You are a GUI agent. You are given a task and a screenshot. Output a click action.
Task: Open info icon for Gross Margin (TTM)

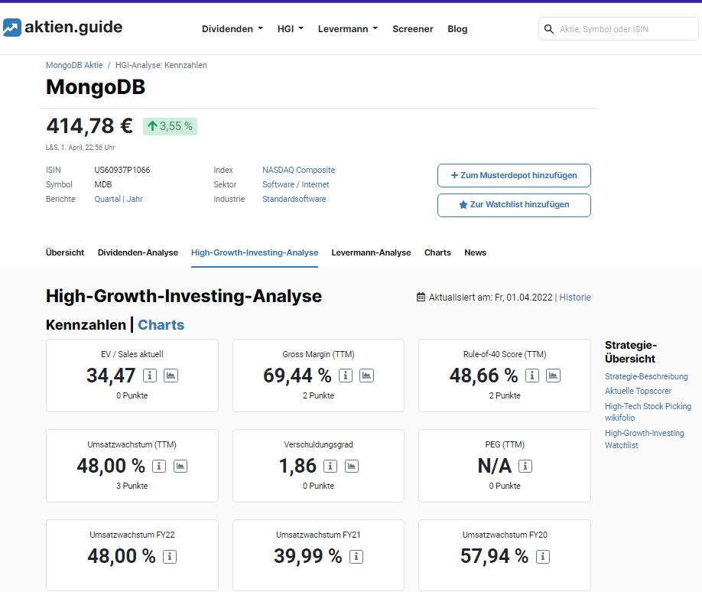345,376
